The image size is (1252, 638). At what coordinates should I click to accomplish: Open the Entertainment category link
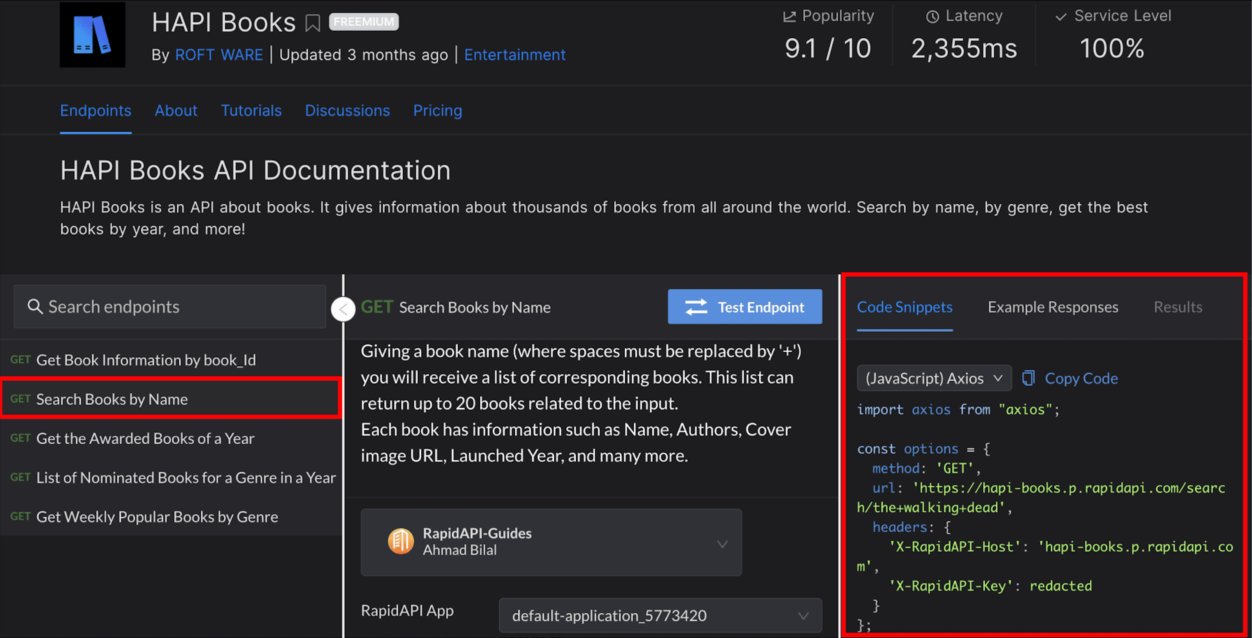tap(515, 54)
